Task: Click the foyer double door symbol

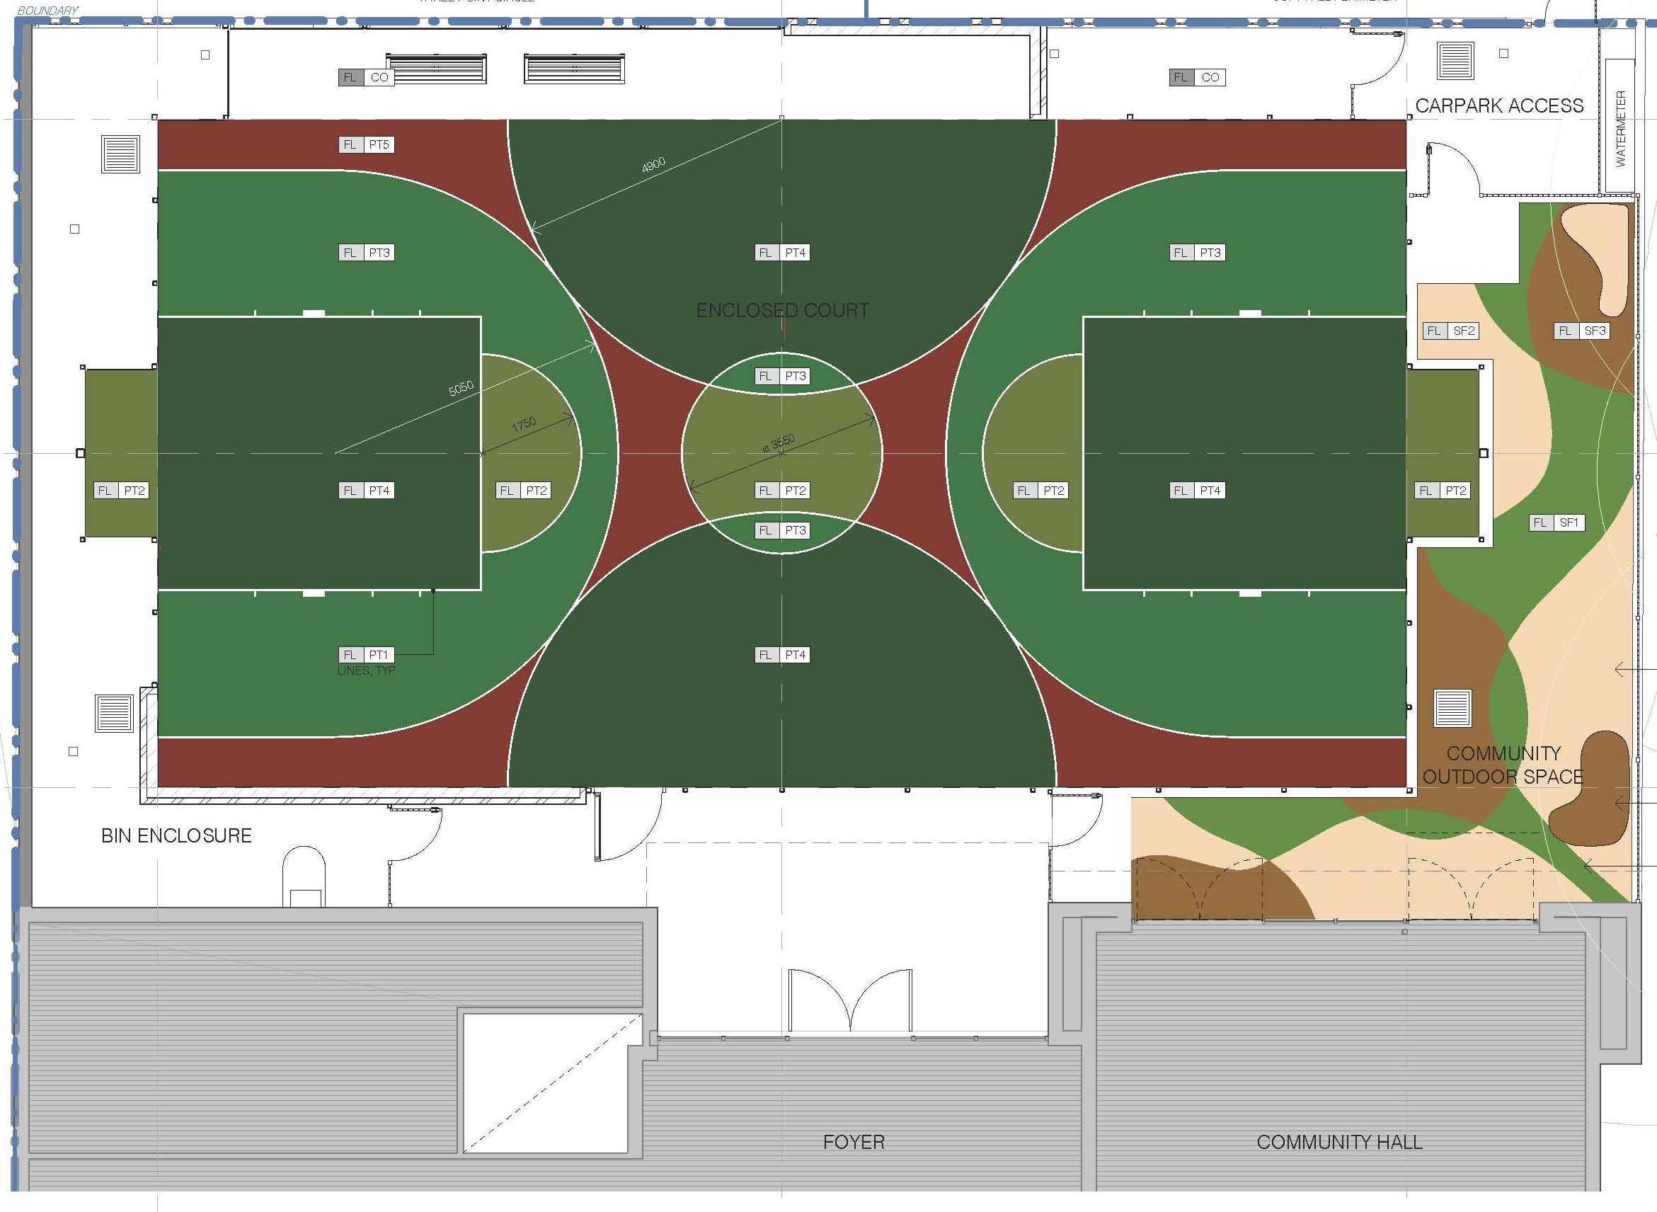Action: pos(850,1001)
